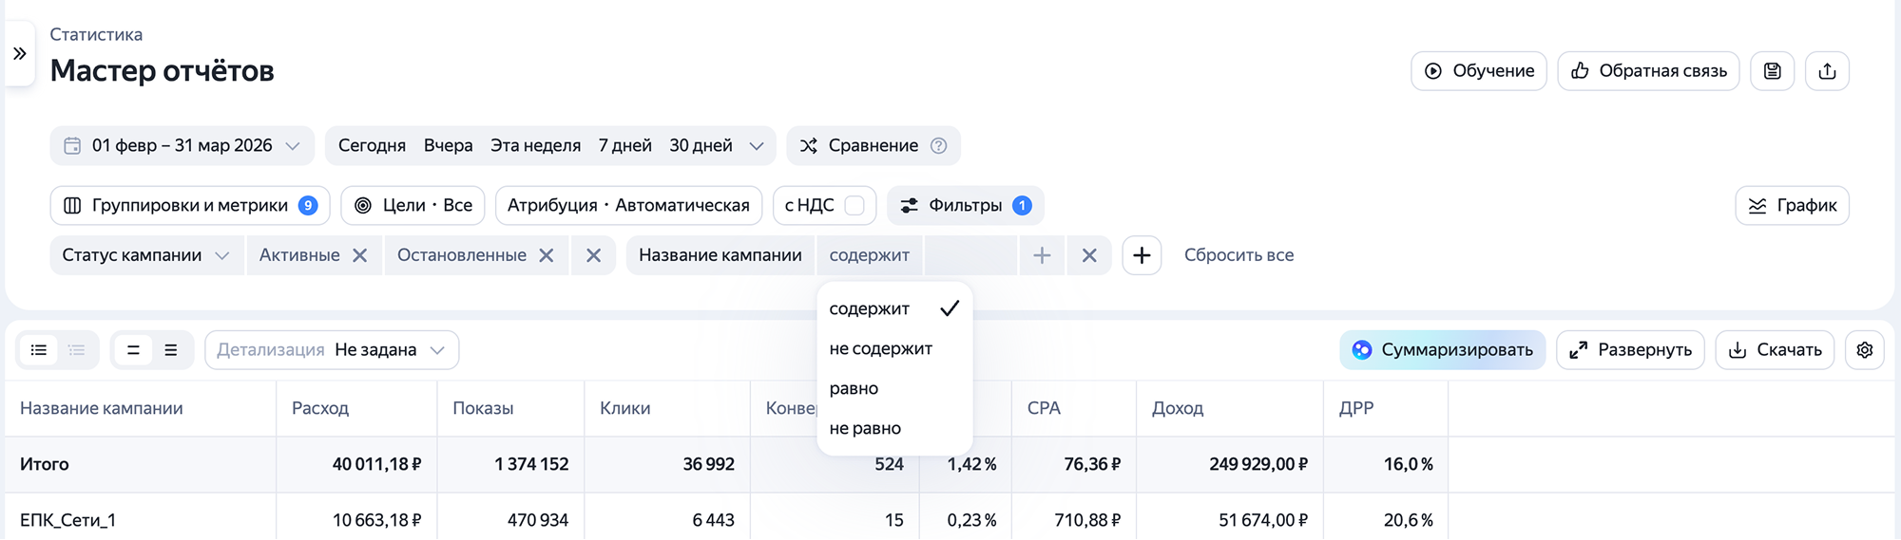This screenshot has height=540, width=1901.
Task: Expand the Детализация Не задана dropdown
Action: point(332,350)
